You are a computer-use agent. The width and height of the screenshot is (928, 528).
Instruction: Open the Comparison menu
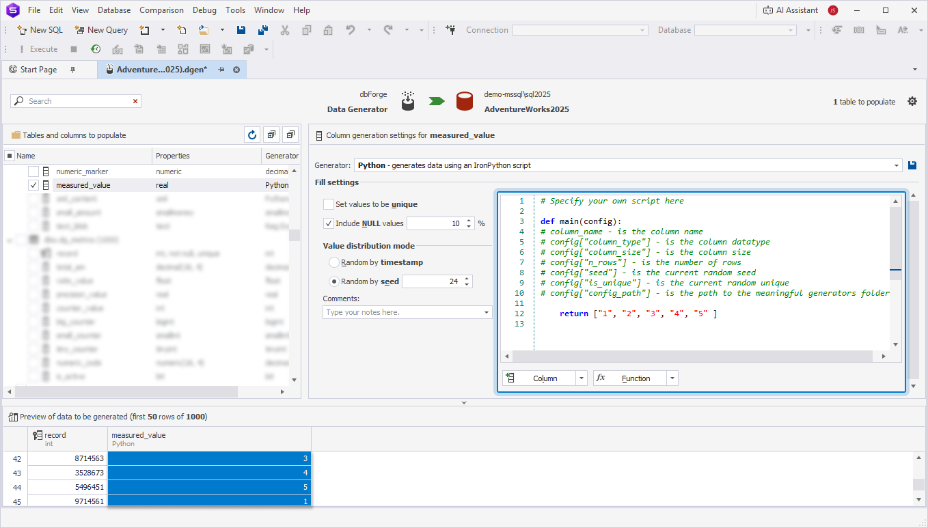pyautogui.click(x=161, y=10)
